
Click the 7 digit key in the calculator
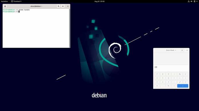(157, 74)
